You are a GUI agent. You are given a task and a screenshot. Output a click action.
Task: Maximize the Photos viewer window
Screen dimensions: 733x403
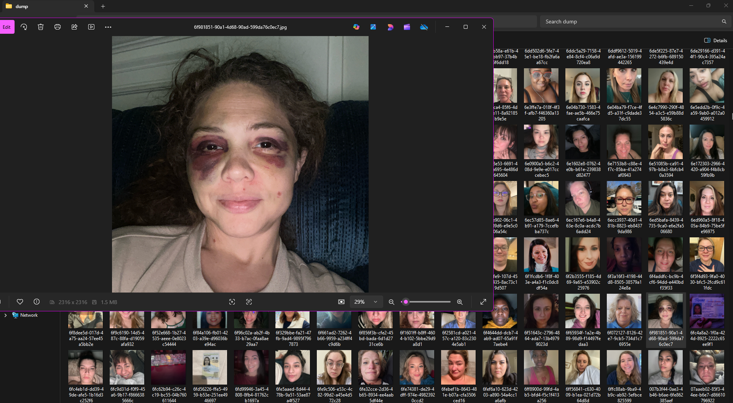tap(465, 27)
